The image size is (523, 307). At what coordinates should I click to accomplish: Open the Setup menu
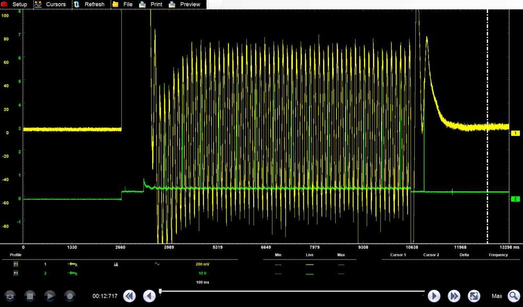[15, 4]
